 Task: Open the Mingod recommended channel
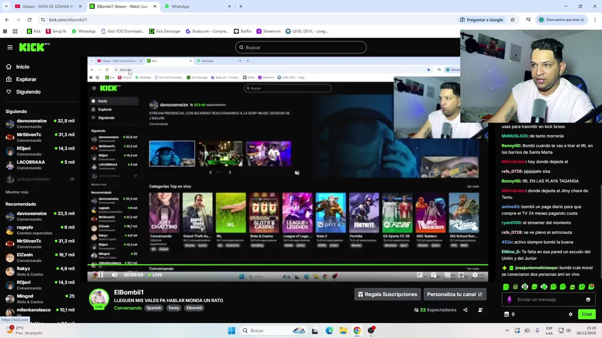click(40, 299)
